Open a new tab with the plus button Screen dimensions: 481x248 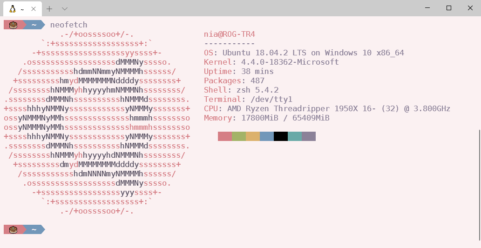[49, 9]
